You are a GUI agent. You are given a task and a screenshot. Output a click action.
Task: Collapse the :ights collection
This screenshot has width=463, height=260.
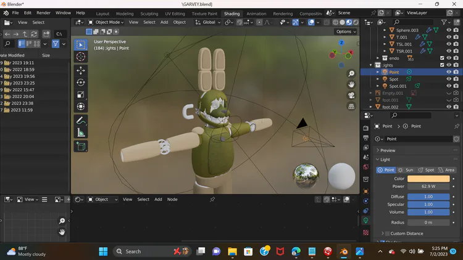pos(371,65)
